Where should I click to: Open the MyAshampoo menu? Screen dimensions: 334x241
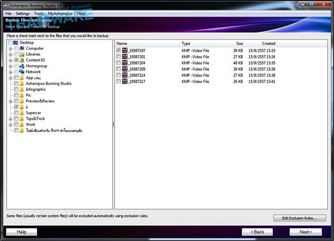(60, 14)
